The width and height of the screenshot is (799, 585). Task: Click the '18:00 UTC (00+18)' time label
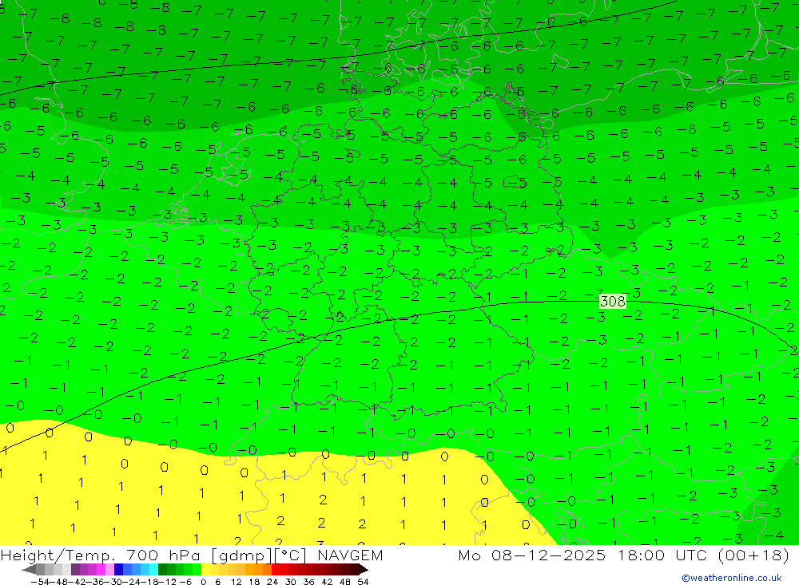703,555
